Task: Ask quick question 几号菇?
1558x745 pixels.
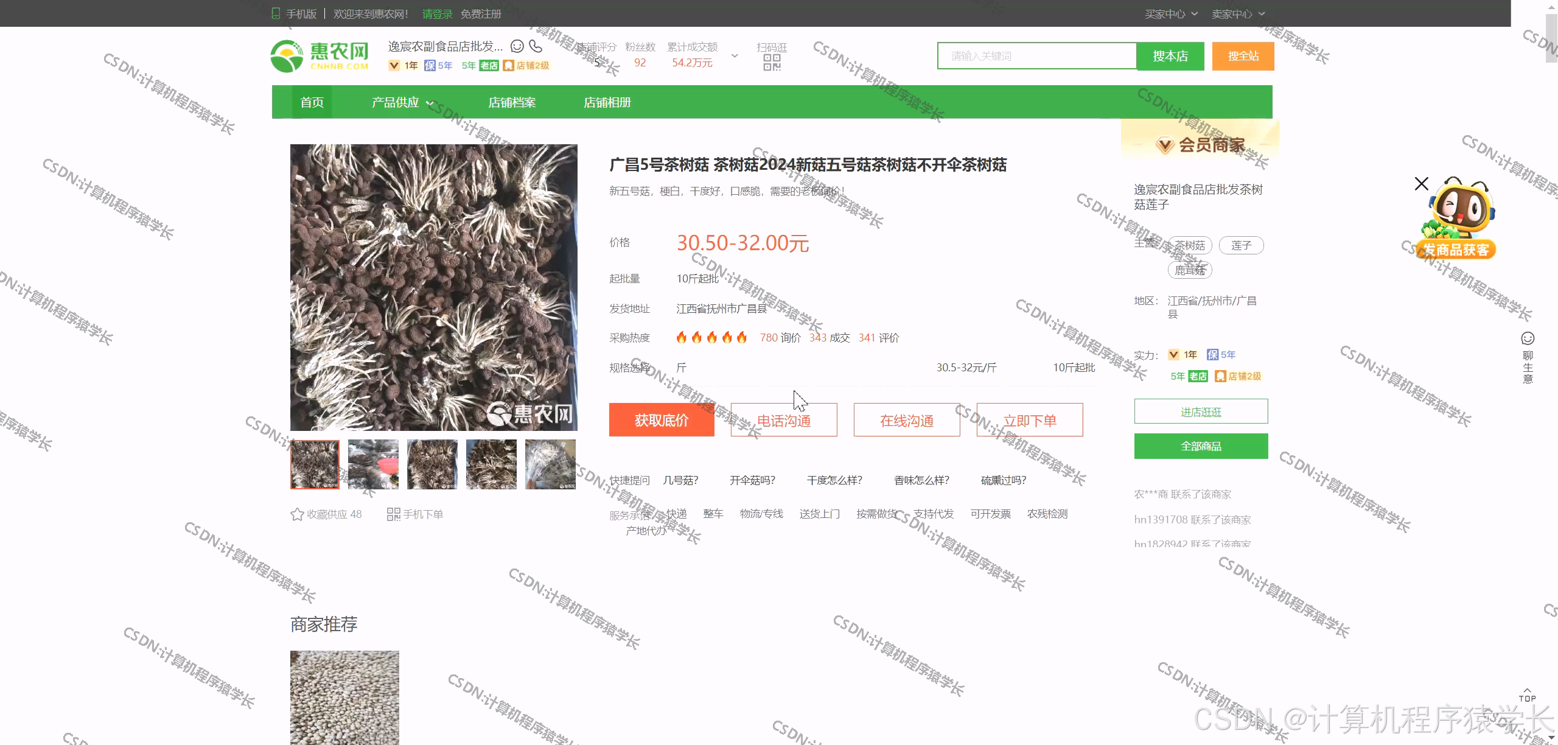Action: (680, 480)
